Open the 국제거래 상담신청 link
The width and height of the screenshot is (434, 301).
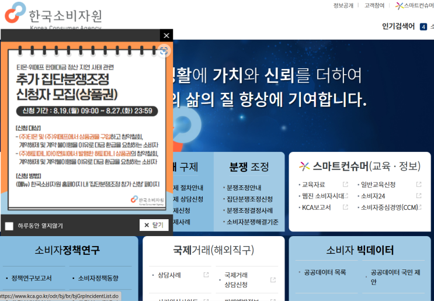point(236,280)
